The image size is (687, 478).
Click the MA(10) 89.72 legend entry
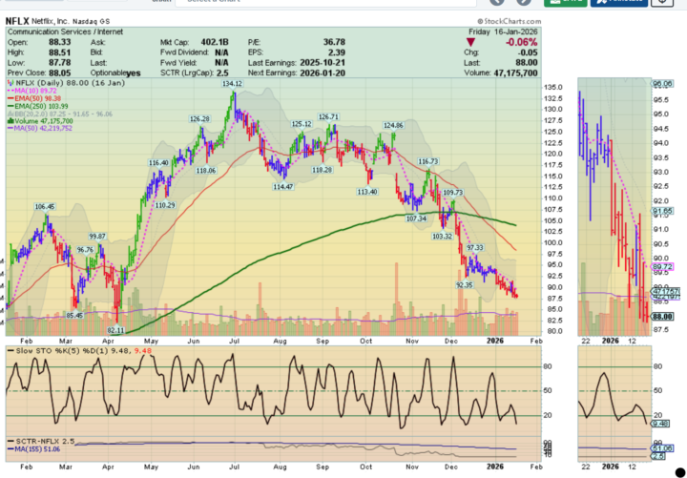point(32,91)
